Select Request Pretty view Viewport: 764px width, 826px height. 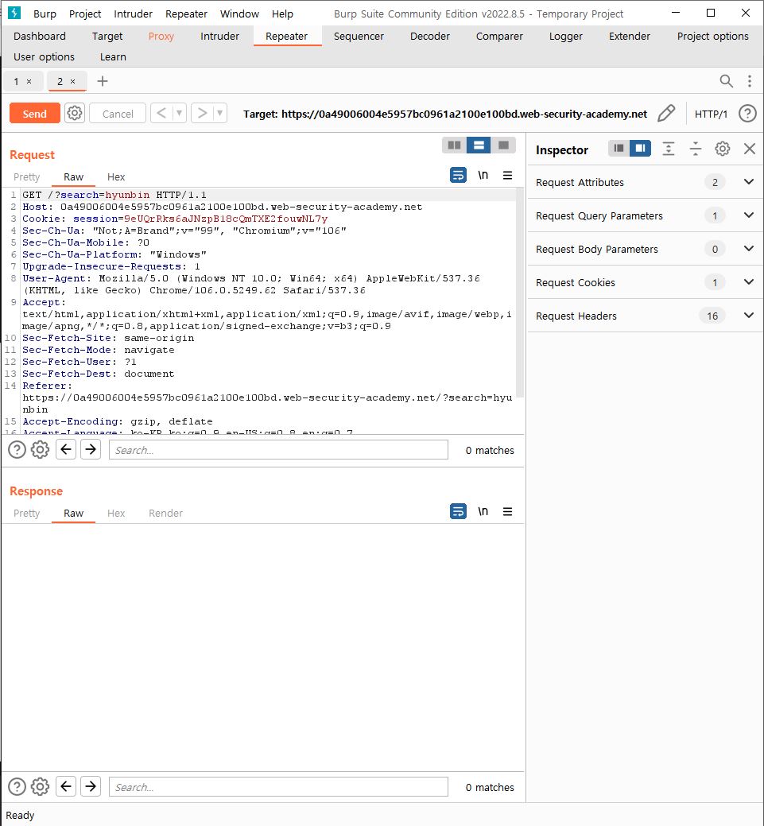[26, 177]
